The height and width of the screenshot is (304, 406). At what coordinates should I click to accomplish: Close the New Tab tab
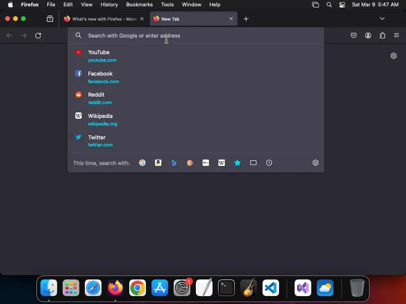[231, 19]
